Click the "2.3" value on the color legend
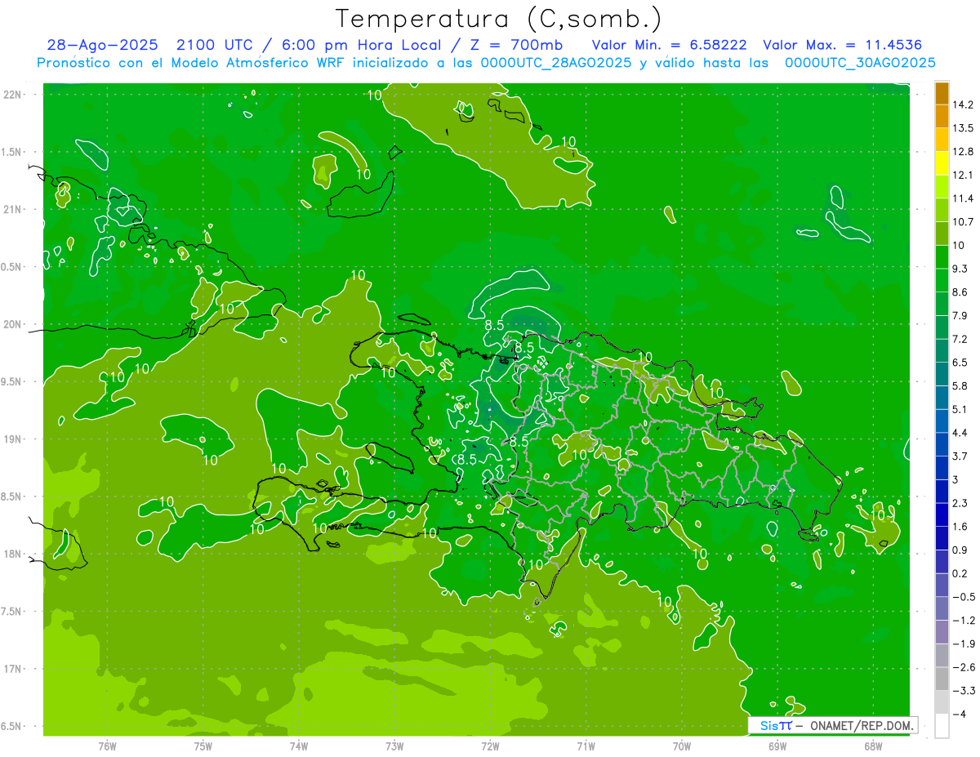Image resolution: width=980 pixels, height=757 pixels. [960, 503]
